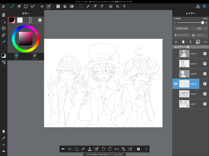Select the rectangular Selection tool
This screenshot has width=209, height=156.
pyautogui.click(x=81, y=6)
